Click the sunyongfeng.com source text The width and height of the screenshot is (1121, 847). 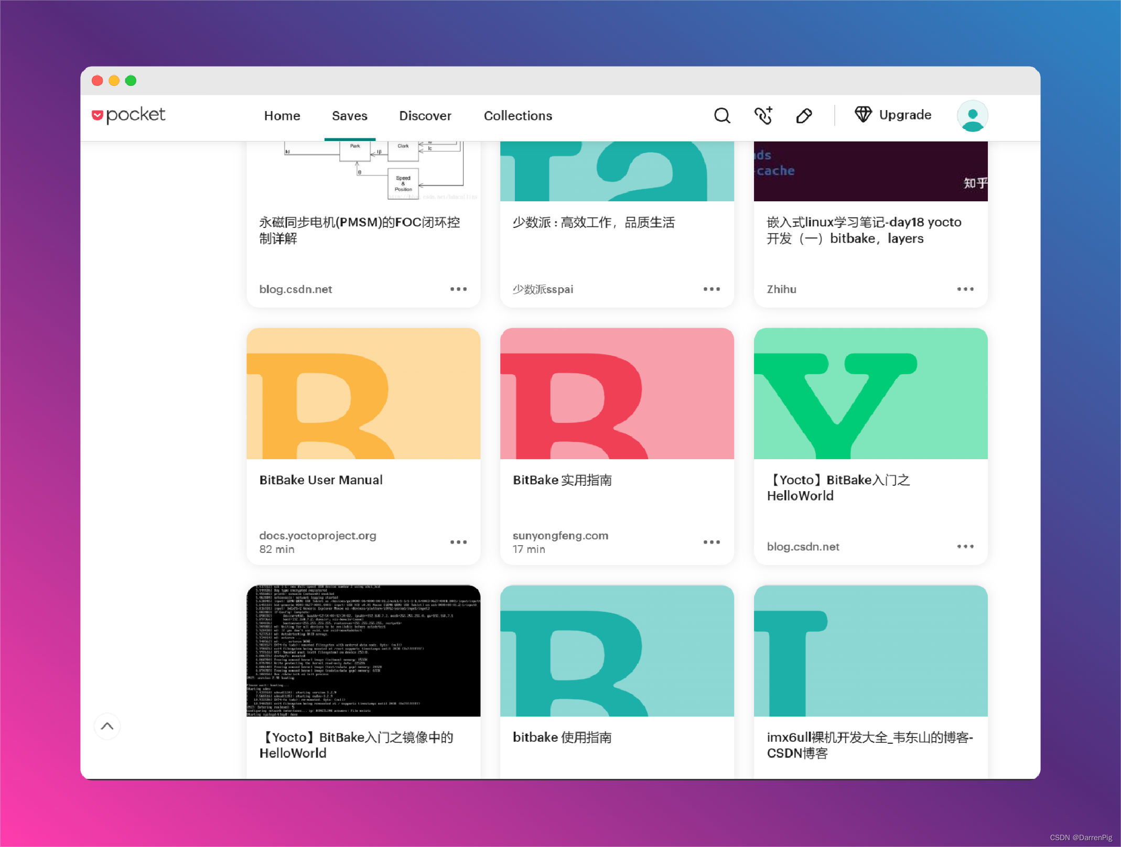[x=560, y=536]
